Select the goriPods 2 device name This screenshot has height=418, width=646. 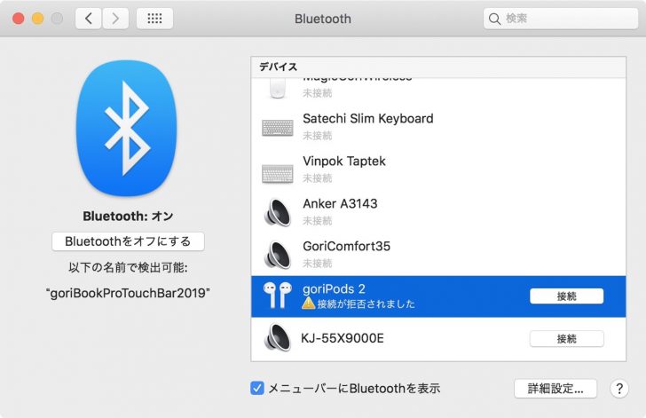334,289
